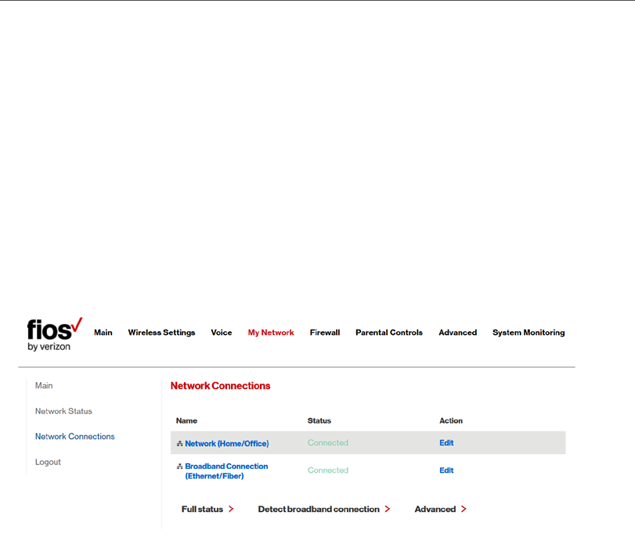Image resolution: width=635 pixels, height=537 pixels.
Task: Open Wireless Settings tab
Action: tap(161, 333)
